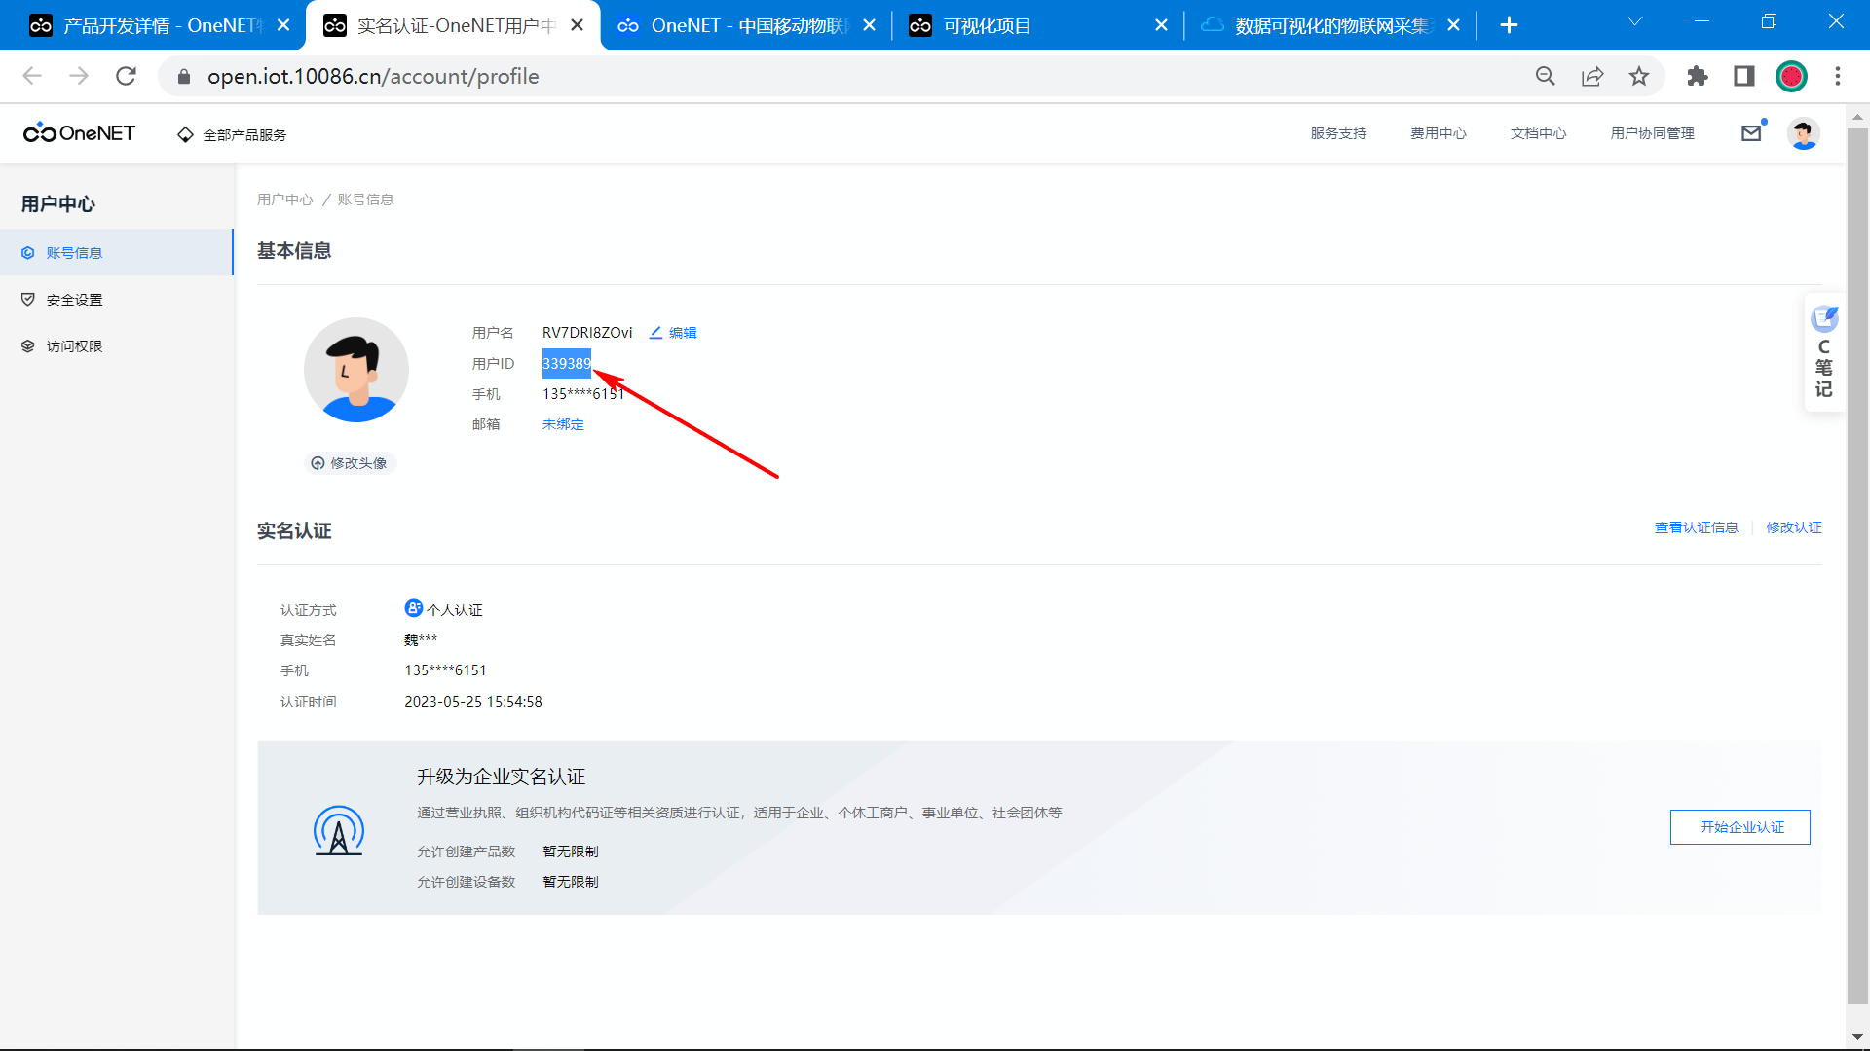The height and width of the screenshot is (1051, 1870).
Task: Click the user avatar in the header
Action: coord(1803,133)
